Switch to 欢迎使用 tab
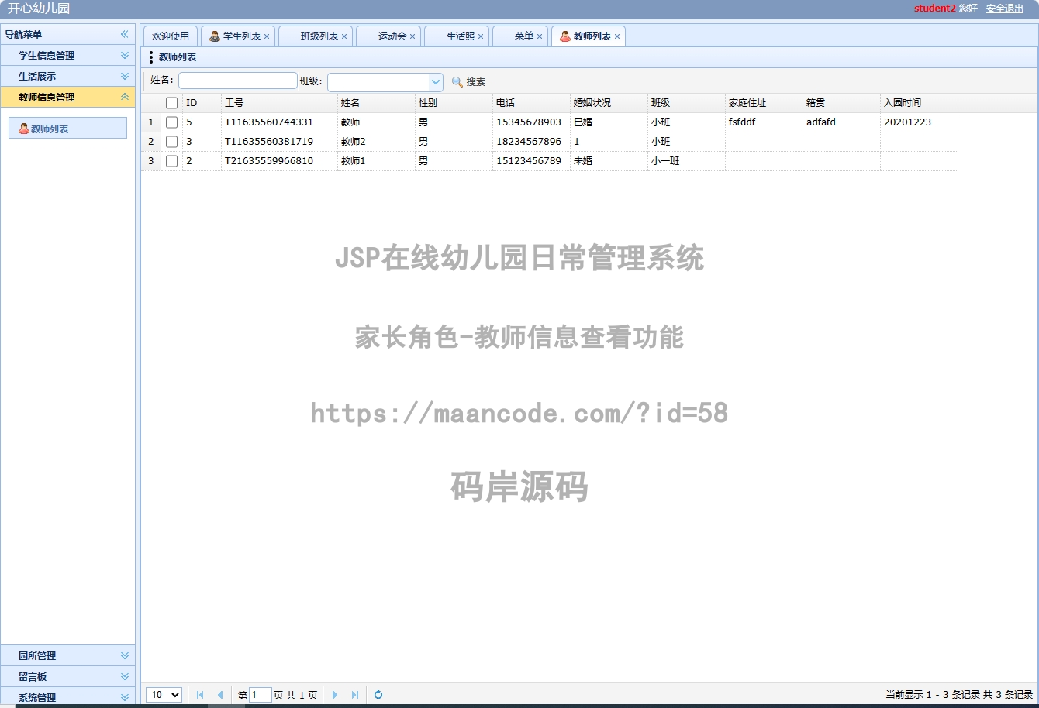Image resolution: width=1039 pixels, height=708 pixels. coord(171,36)
